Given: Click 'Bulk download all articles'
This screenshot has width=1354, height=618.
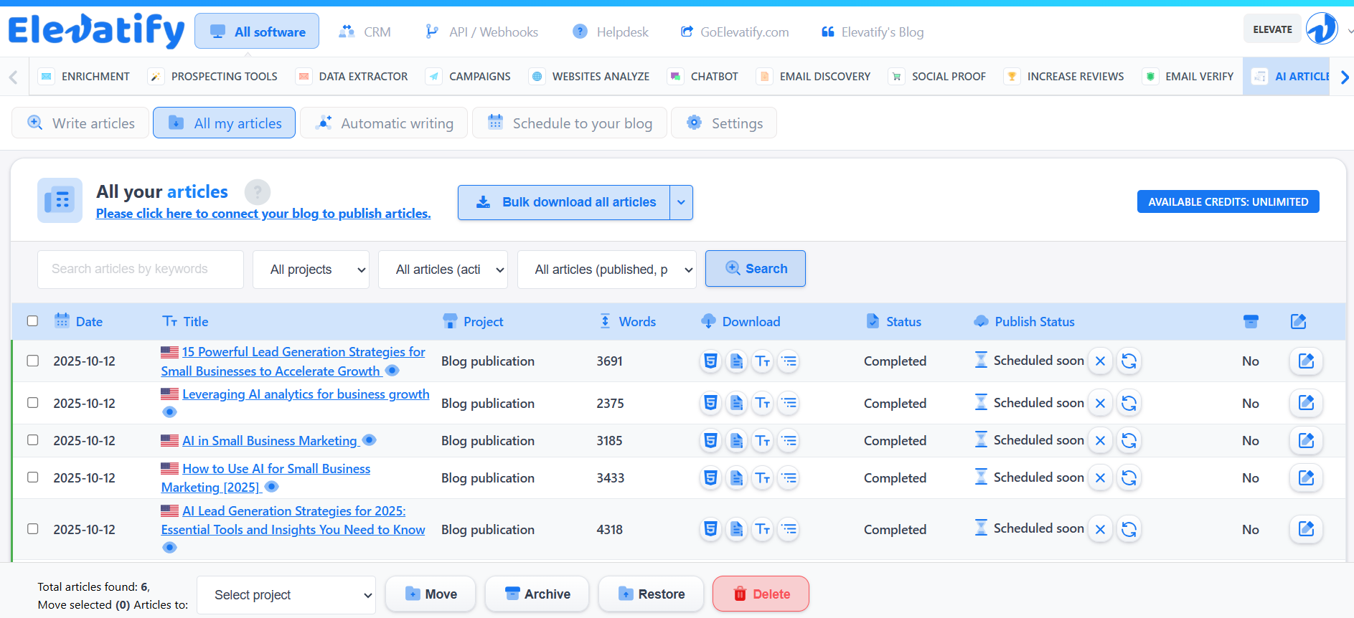Looking at the screenshot, I should pos(564,202).
